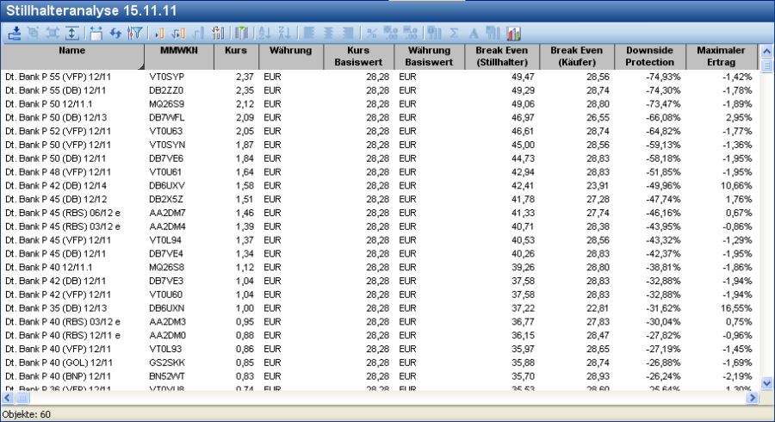Open the column settings icon
The width and height of the screenshot is (775, 422).
click(217, 34)
